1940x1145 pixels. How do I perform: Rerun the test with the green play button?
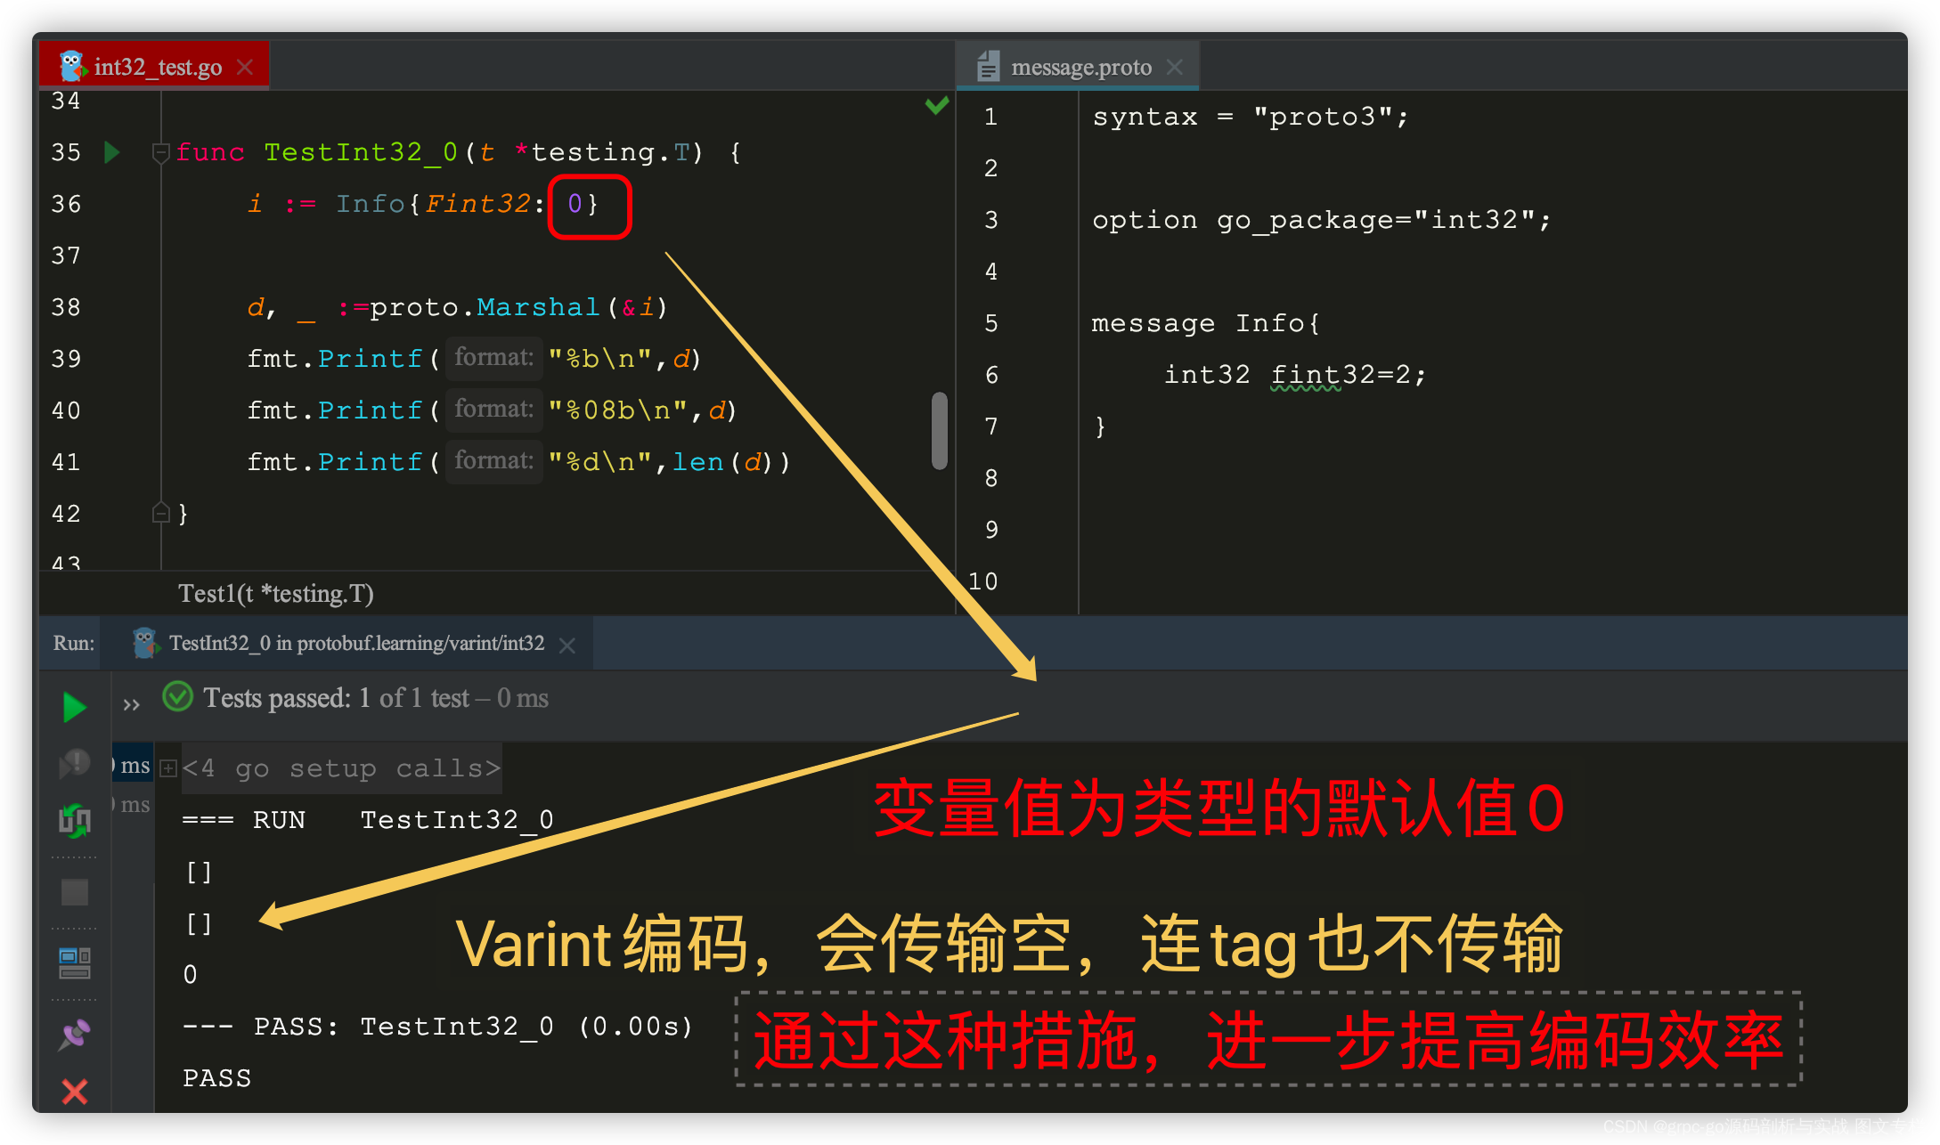(x=75, y=708)
